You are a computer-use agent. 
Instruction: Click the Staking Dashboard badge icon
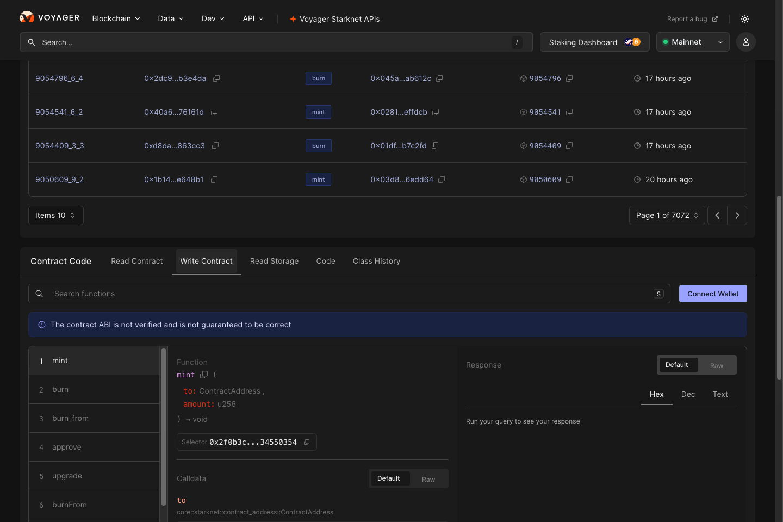tap(632, 42)
